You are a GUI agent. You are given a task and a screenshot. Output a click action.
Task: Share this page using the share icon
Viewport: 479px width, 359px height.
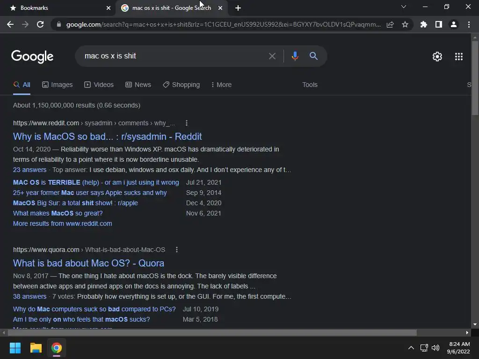click(x=390, y=24)
